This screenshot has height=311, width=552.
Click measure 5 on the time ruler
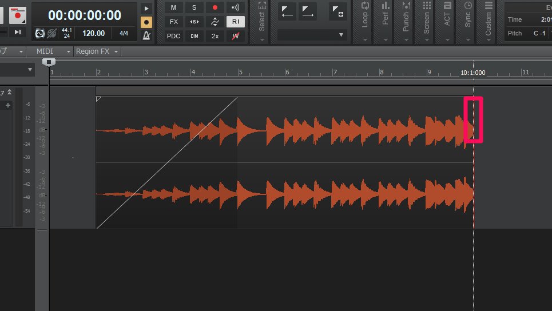pos(240,72)
